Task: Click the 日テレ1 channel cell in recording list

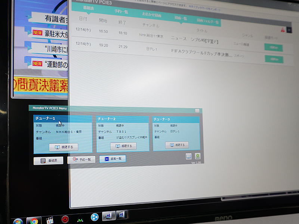Action: [152, 49]
